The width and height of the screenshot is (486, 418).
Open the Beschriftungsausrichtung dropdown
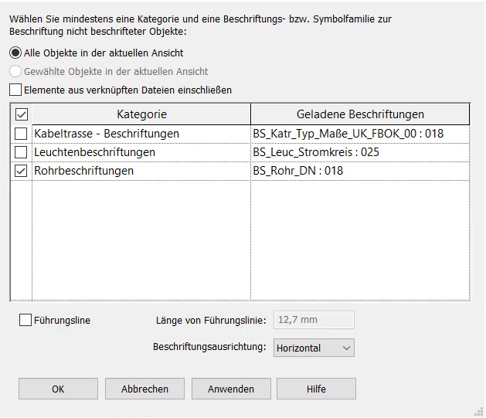(x=314, y=348)
